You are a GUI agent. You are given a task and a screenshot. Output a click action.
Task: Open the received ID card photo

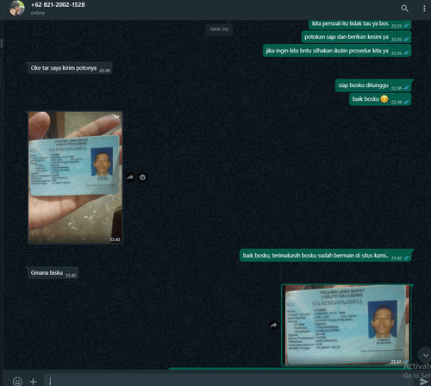pos(75,177)
